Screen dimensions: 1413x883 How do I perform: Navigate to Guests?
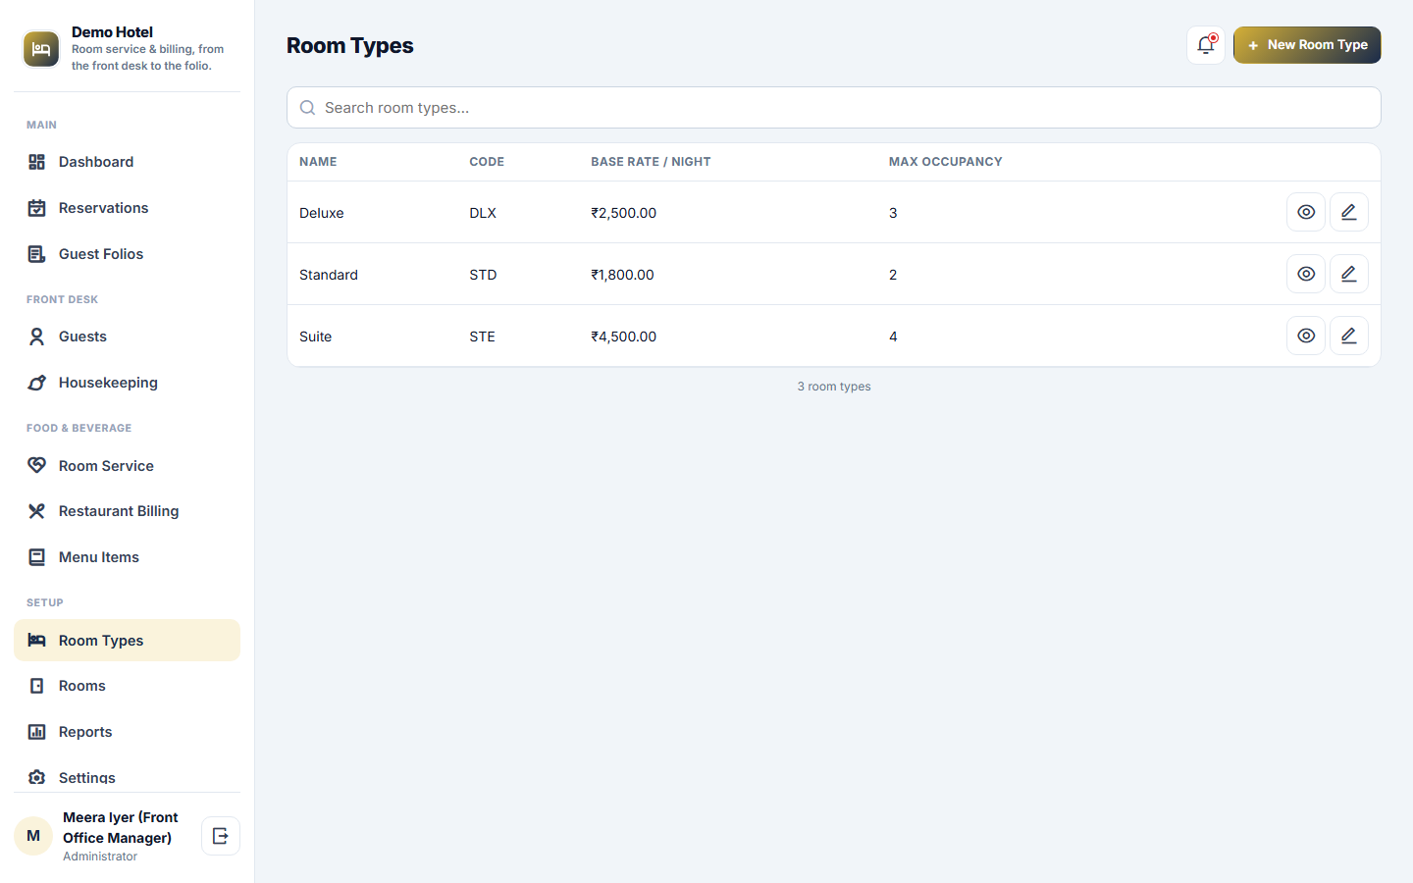point(127,337)
